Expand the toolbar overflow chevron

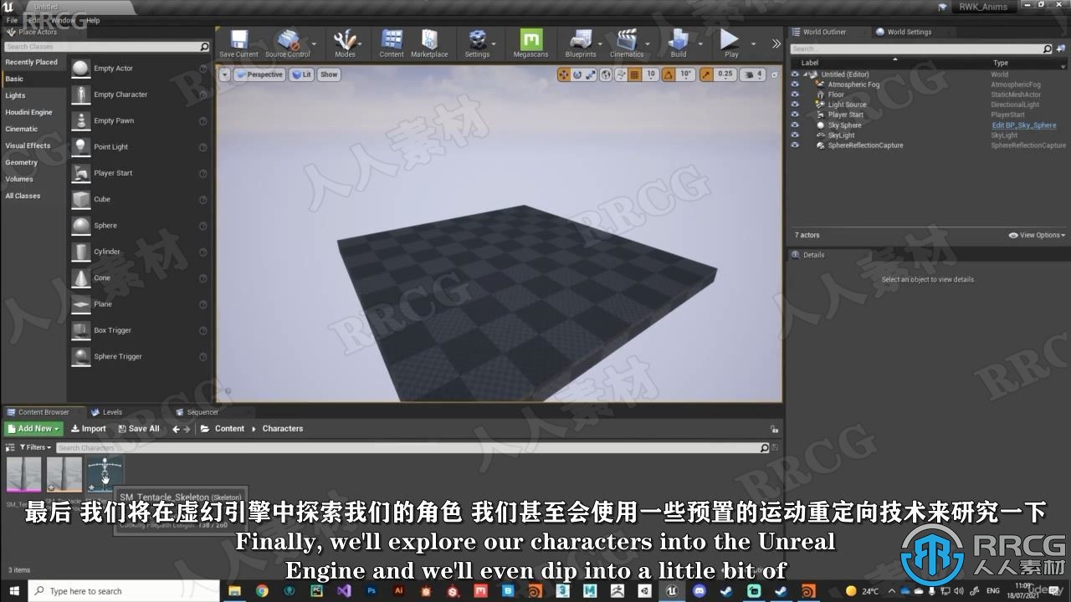point(776,43)
